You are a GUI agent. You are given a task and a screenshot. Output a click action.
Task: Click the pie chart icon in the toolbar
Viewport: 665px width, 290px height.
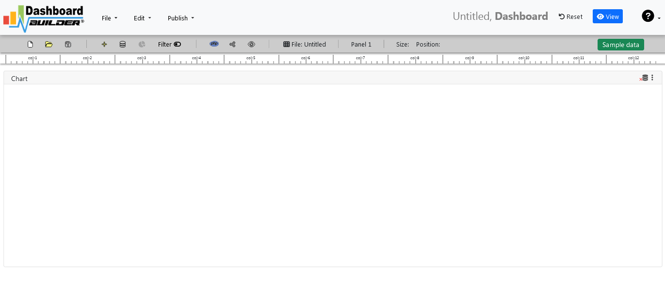142,44
